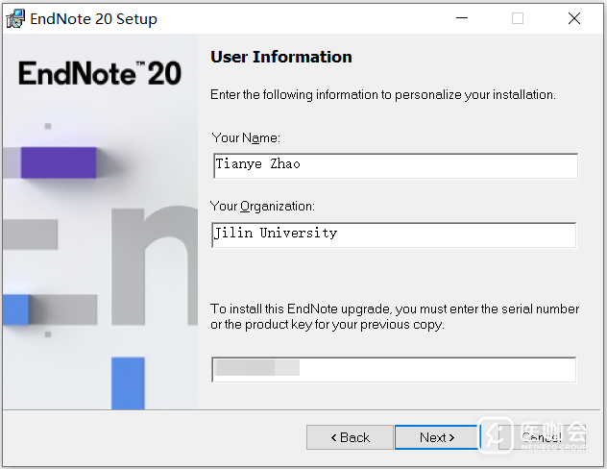Click the "Your Organization:" label

pos(263,206)
